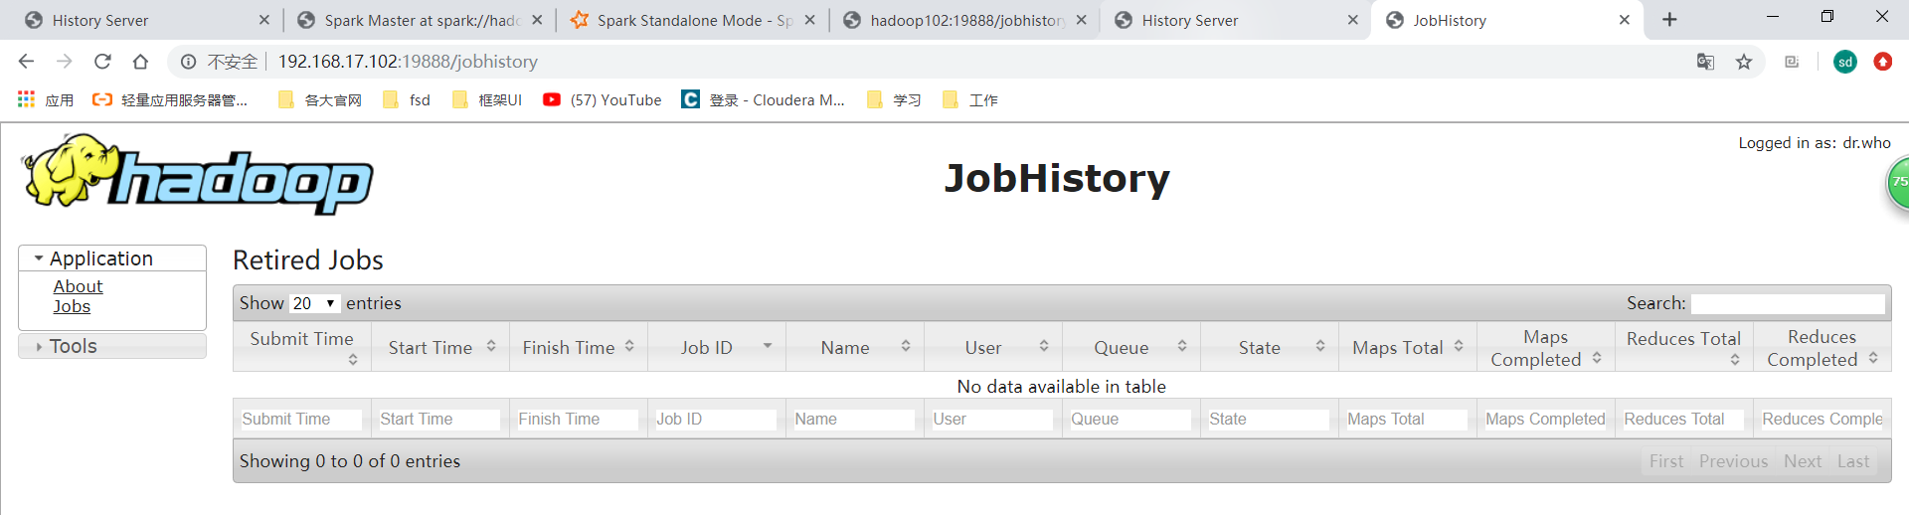Click into the Search box
The width and height of the screenshot is (1909, 515).
(1788, 303)
